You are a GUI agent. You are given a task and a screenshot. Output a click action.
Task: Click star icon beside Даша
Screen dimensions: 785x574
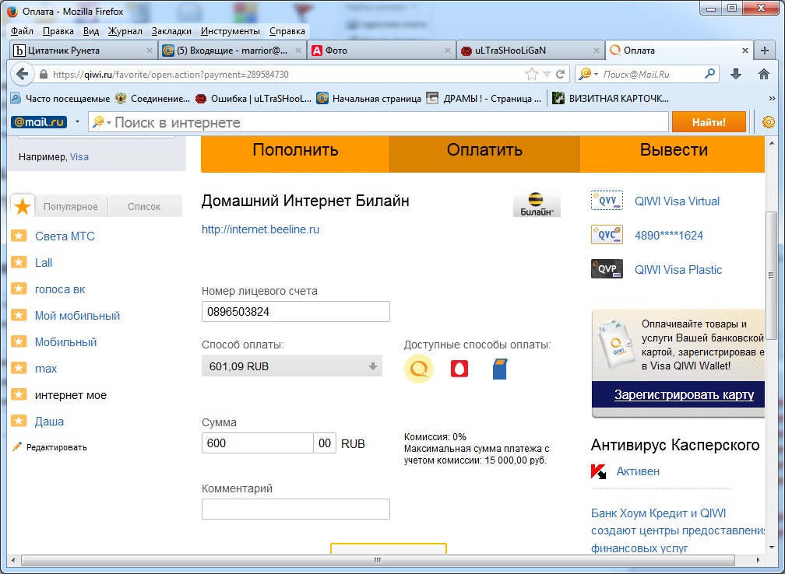pos(19,421)
